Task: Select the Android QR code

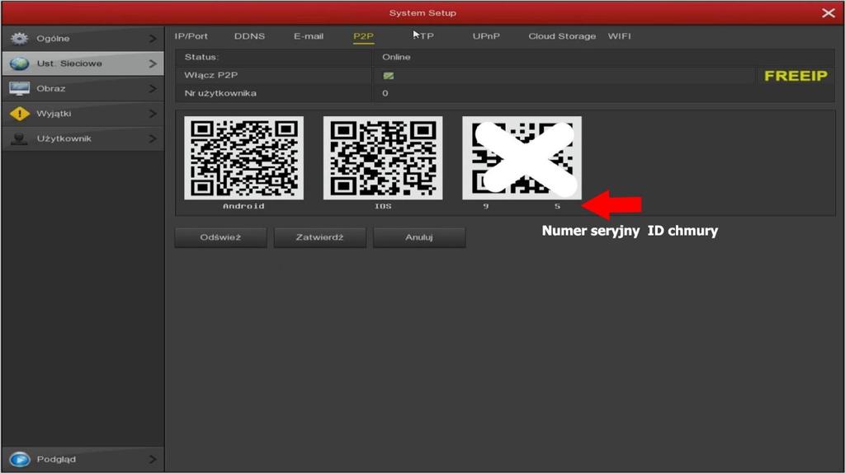Action: (243, 157)
